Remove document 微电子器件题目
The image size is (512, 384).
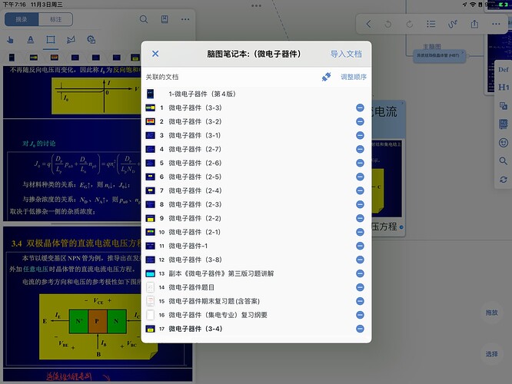[x=360, y=287]
